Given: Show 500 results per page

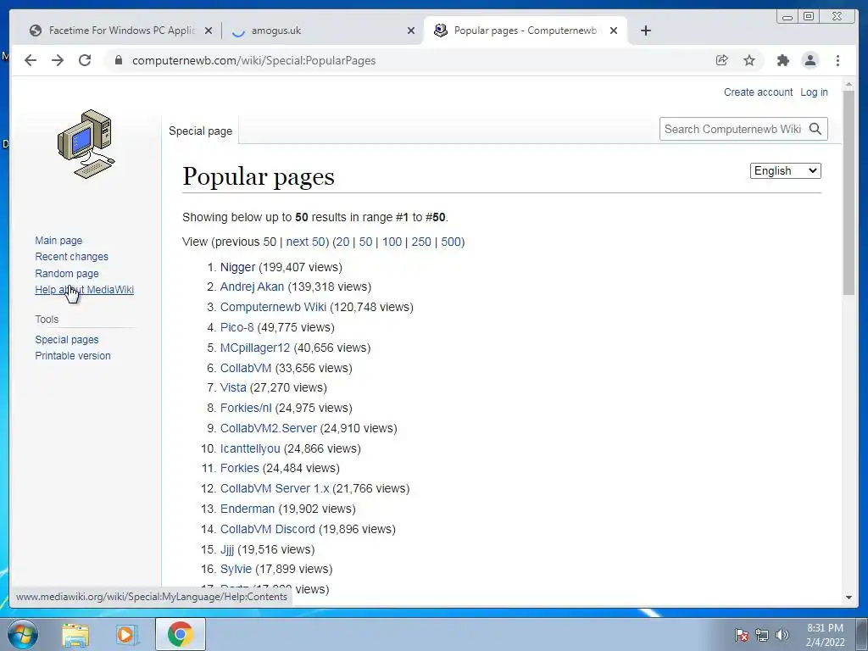Looking at the screenshot, I should coord(451,242).
